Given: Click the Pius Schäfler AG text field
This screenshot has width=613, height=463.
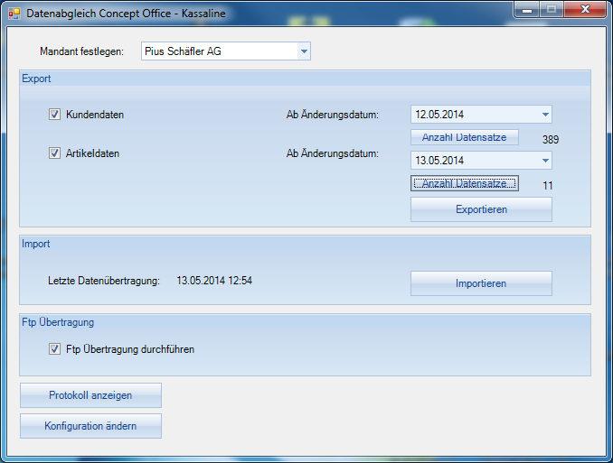Looking at the screenshot, I should tap(217, 51).
